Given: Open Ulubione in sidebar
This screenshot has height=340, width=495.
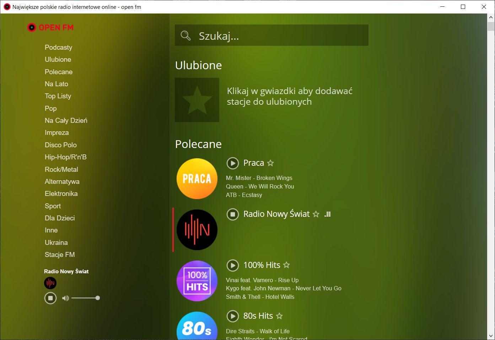Looking at the screenshot, I should point(58,59).
